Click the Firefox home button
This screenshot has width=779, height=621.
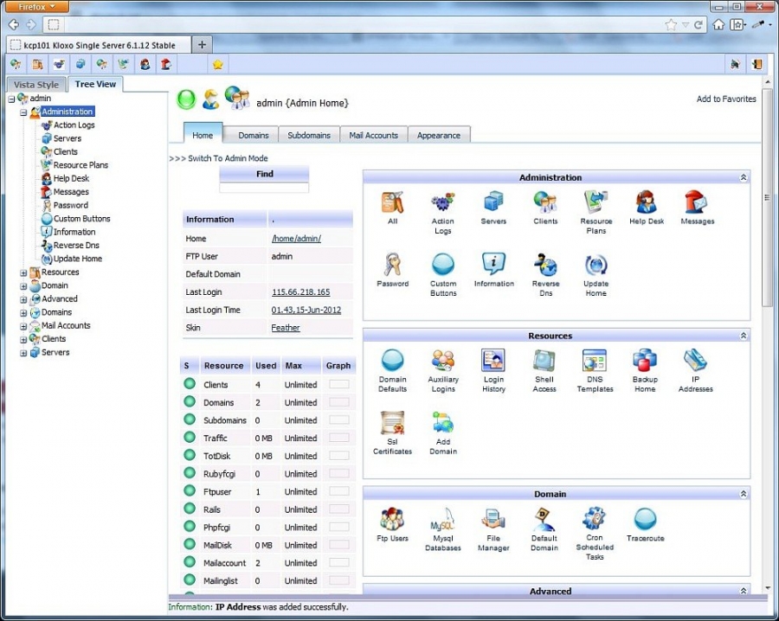(718, 24)
